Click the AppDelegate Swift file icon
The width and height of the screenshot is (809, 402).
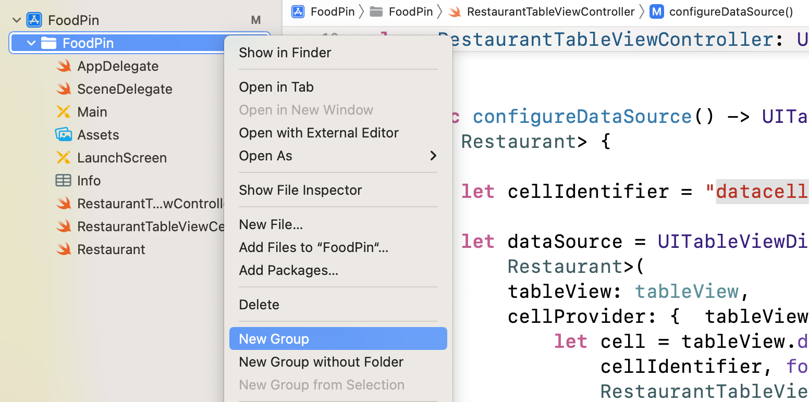pos(63,66)
